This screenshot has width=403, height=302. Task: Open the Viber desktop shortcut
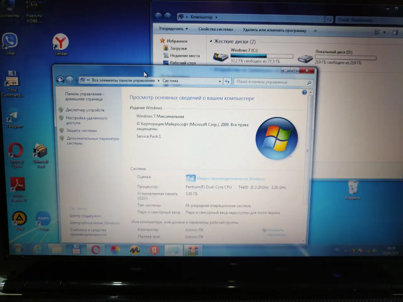10,44
